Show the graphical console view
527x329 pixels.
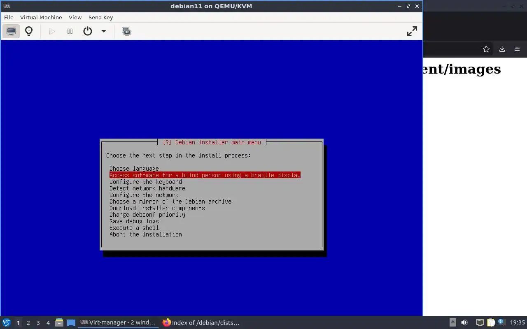(x=11, y=31)
